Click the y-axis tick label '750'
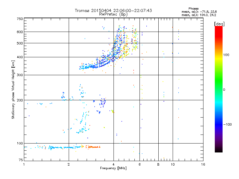 point(20,19)
